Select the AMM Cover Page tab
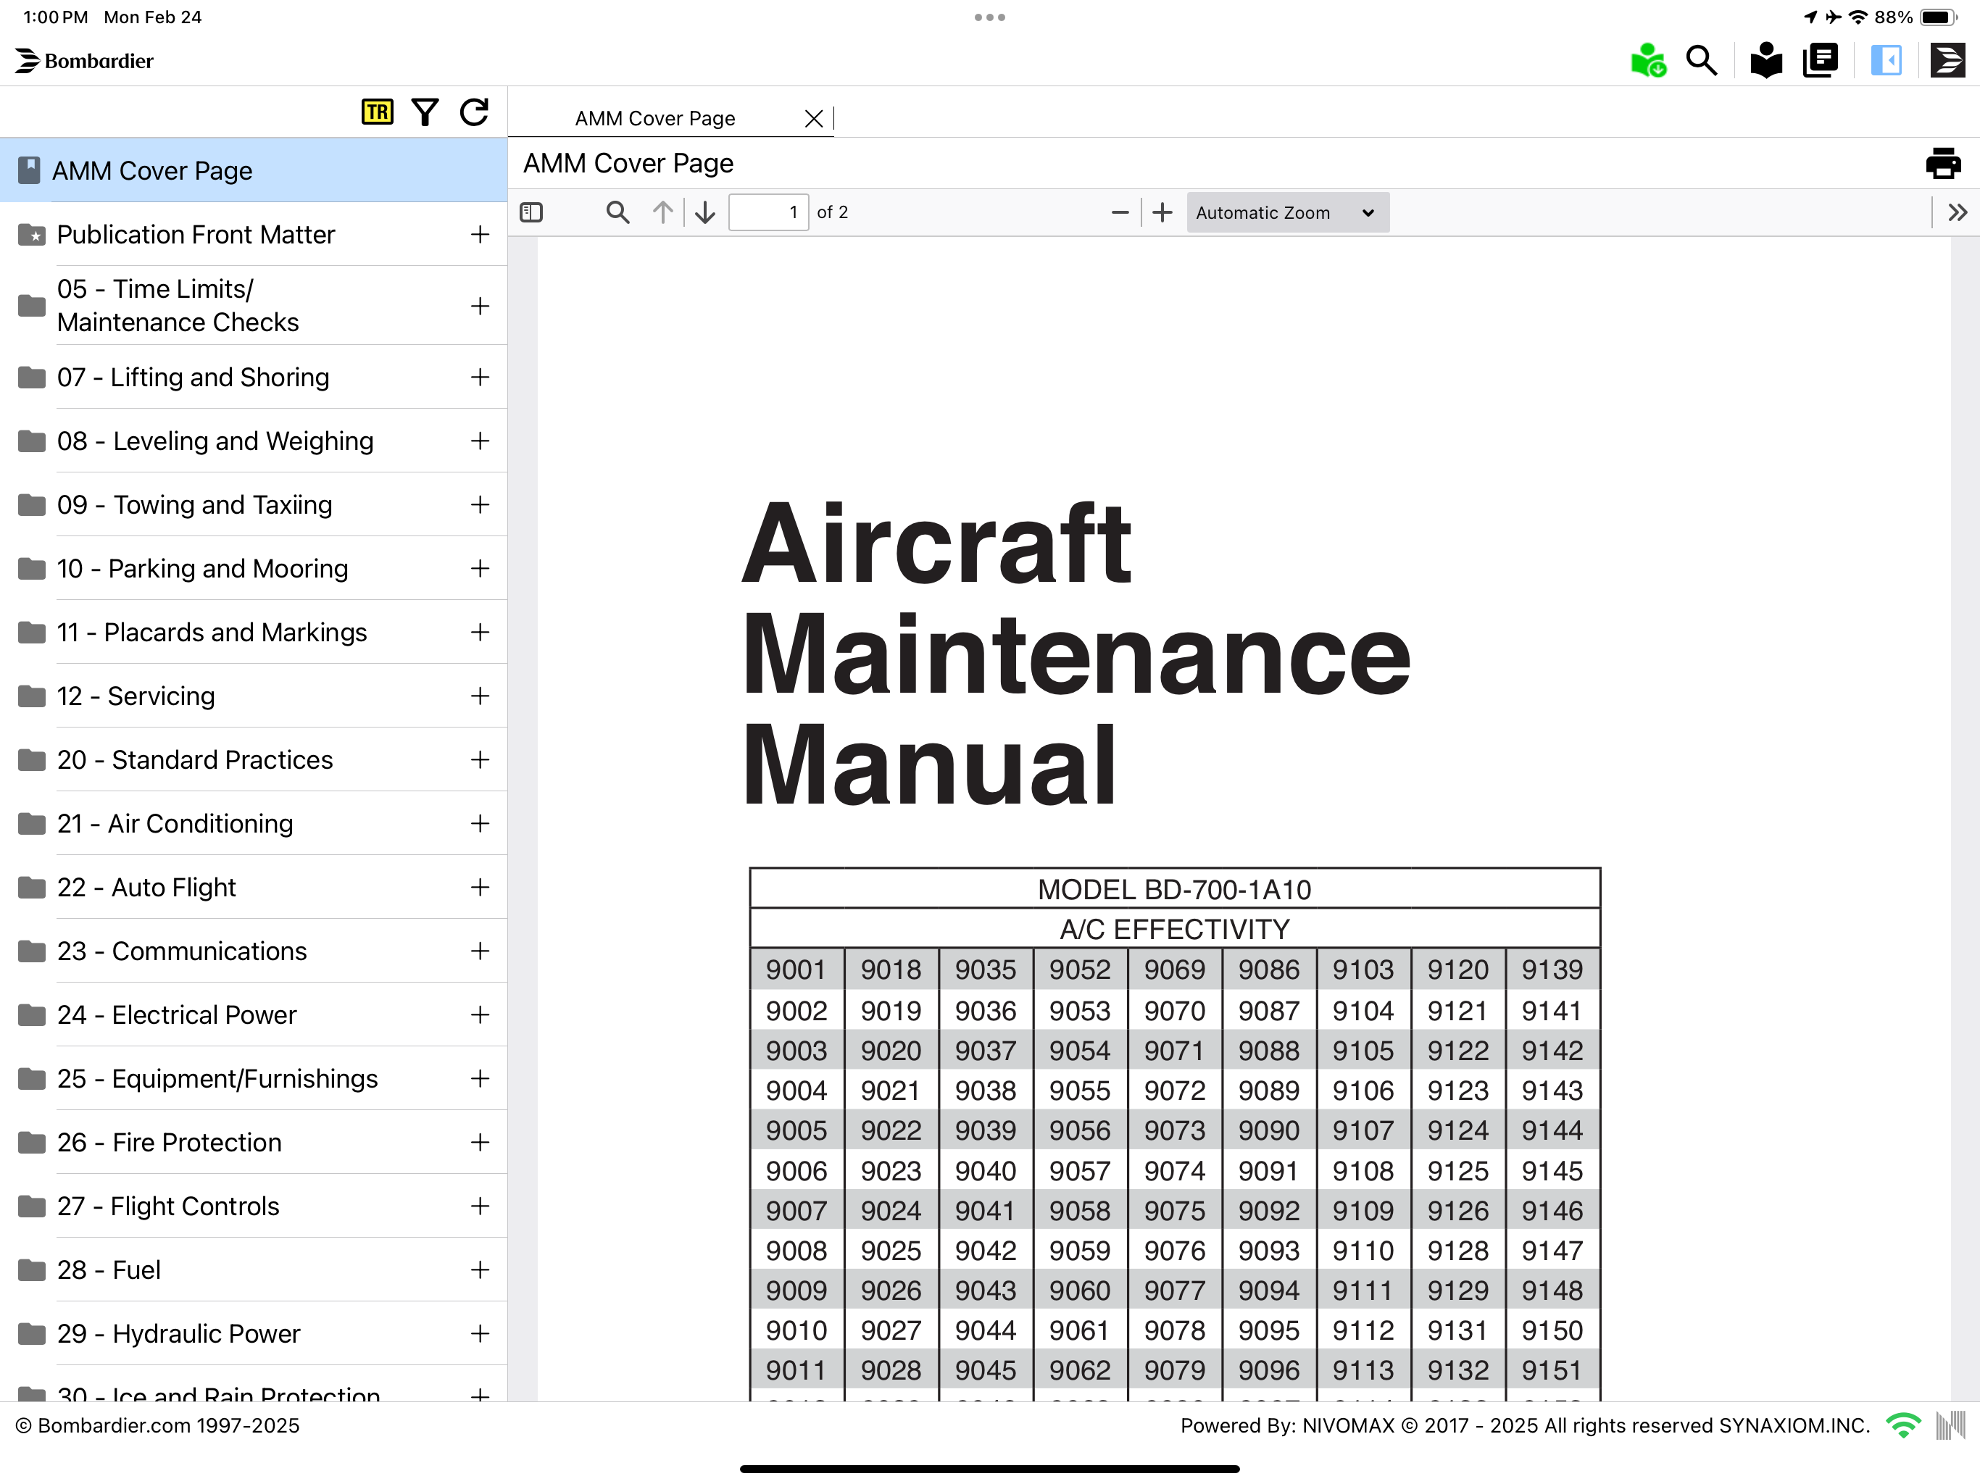The image size is (1980, 1484). (x=654, y=118)
